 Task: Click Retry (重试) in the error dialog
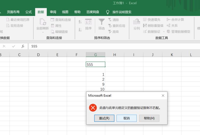click(104, 118)
